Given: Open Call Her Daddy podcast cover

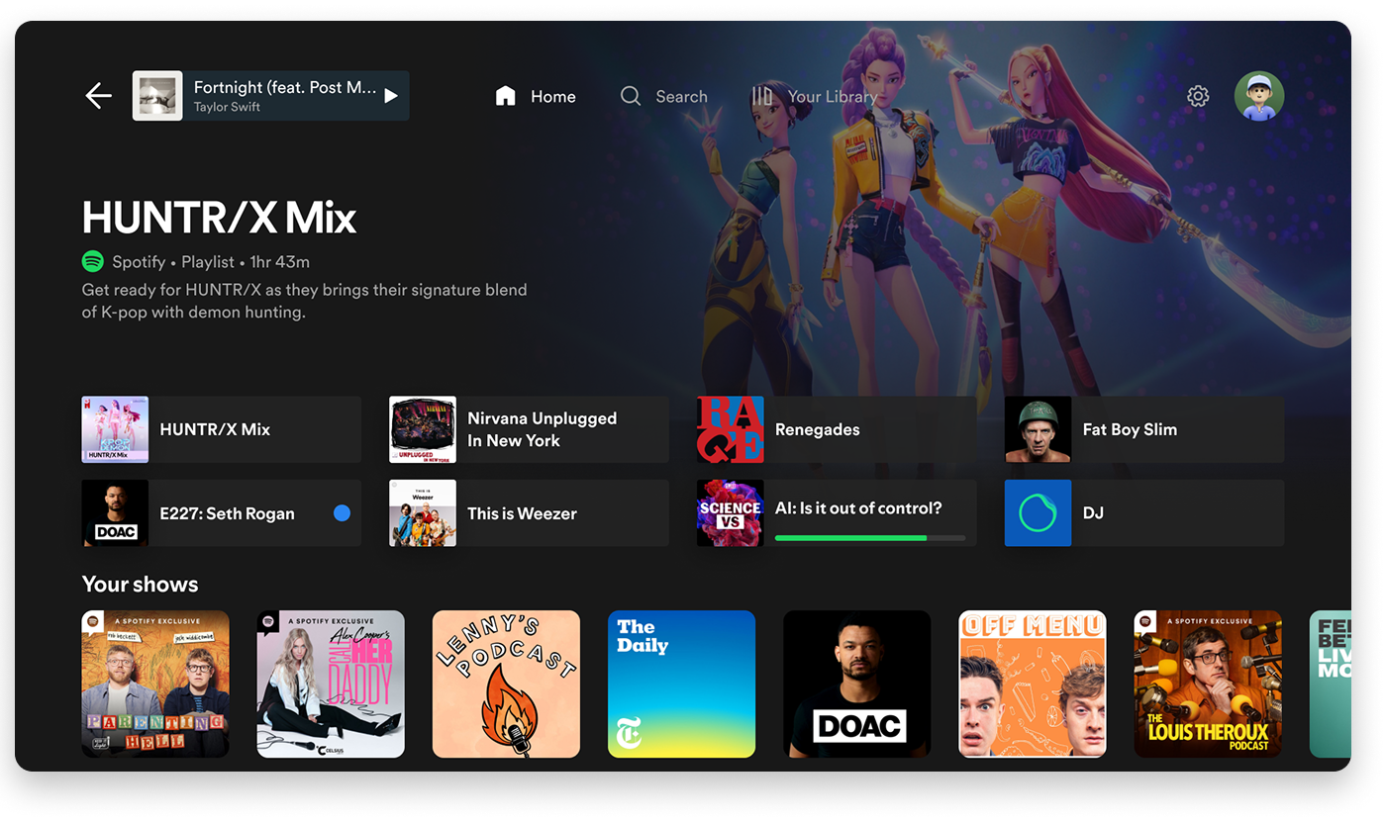Looking at the screenshot, I should pyautogui.click(x=331, y=685).
